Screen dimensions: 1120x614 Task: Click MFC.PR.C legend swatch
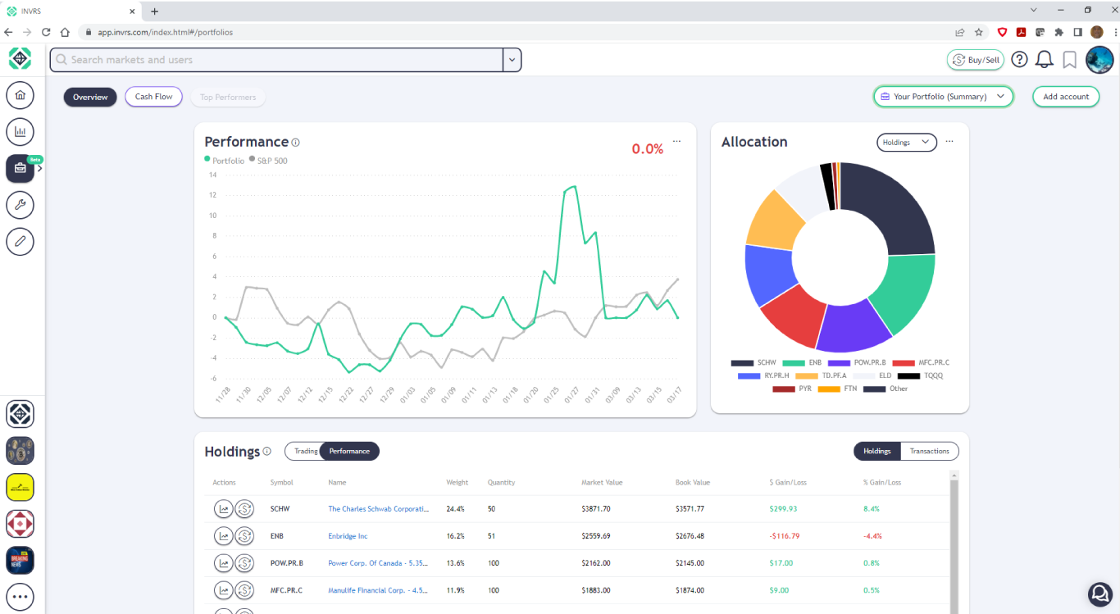click(903, 362)
